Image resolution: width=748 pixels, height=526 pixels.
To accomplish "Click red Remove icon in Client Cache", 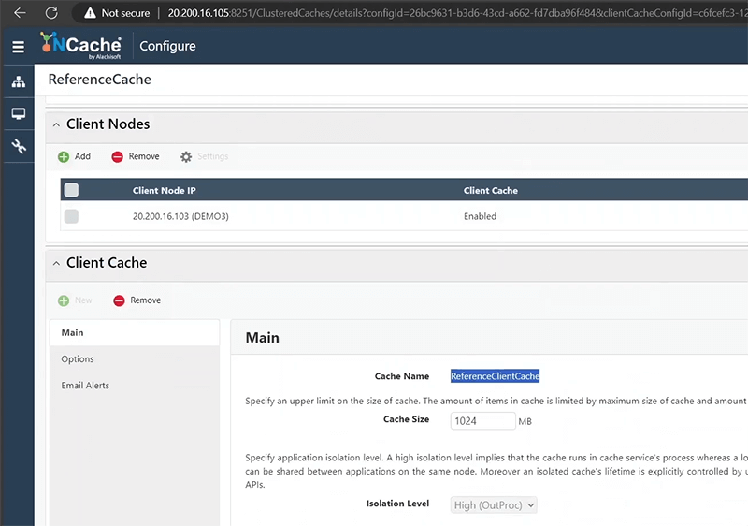I will (x=119, y=300).
